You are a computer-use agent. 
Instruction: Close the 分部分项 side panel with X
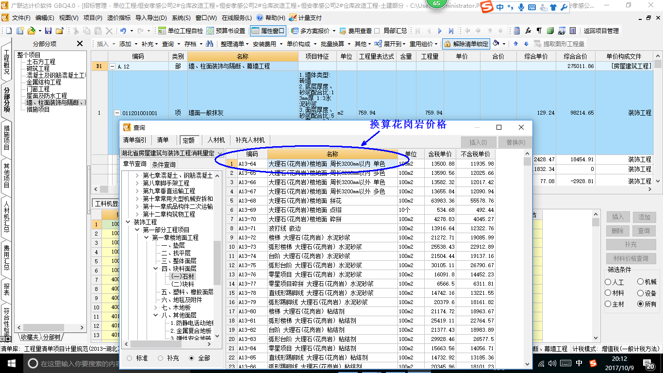click(x=80, y=44)
